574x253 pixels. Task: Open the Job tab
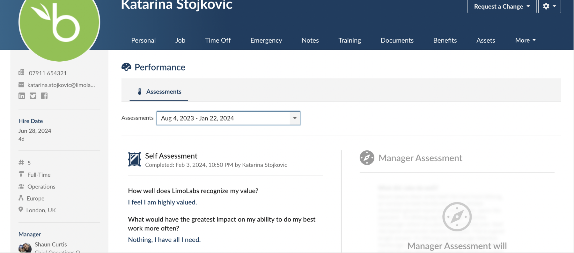click(x=180, y=40)
